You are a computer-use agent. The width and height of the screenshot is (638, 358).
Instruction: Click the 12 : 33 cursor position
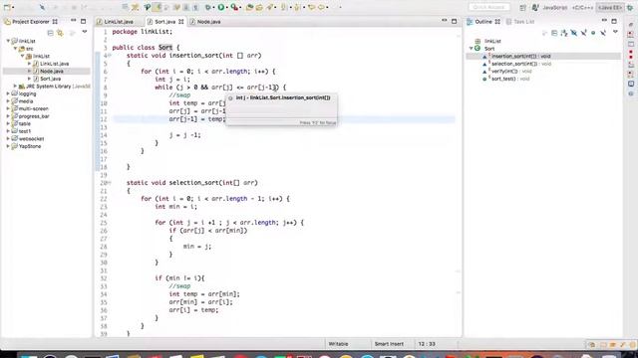click(x=427, y=344)
